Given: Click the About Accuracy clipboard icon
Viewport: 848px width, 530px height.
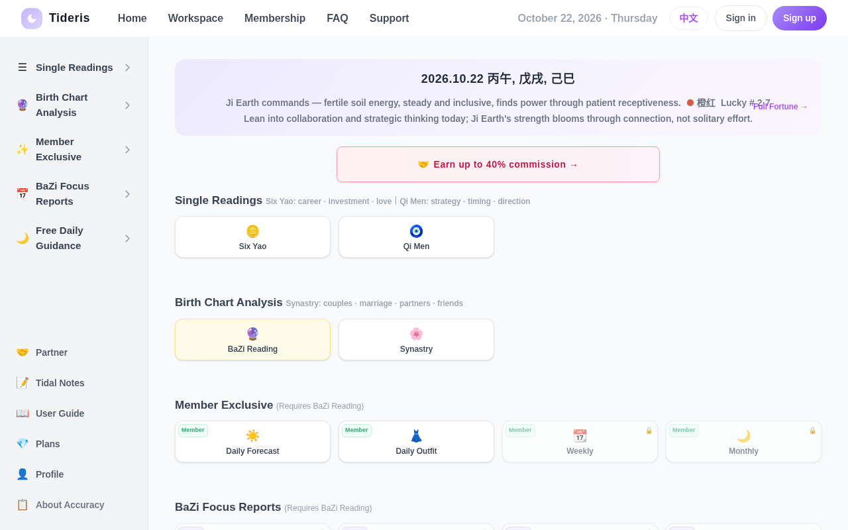Looking at the screenshot, I should 23,505.
